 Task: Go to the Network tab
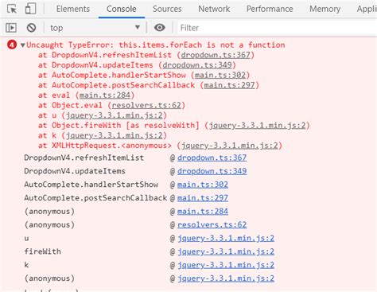[214, 9]
